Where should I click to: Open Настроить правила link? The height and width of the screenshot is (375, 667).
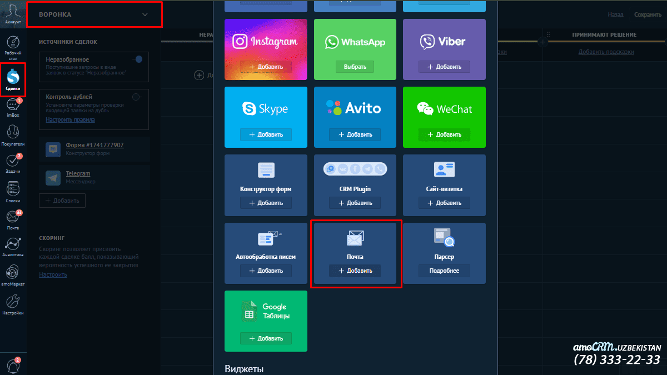(x=70, y=119)
